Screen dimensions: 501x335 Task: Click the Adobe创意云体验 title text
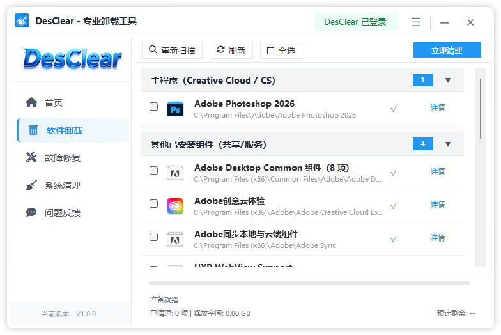[229, 201]
